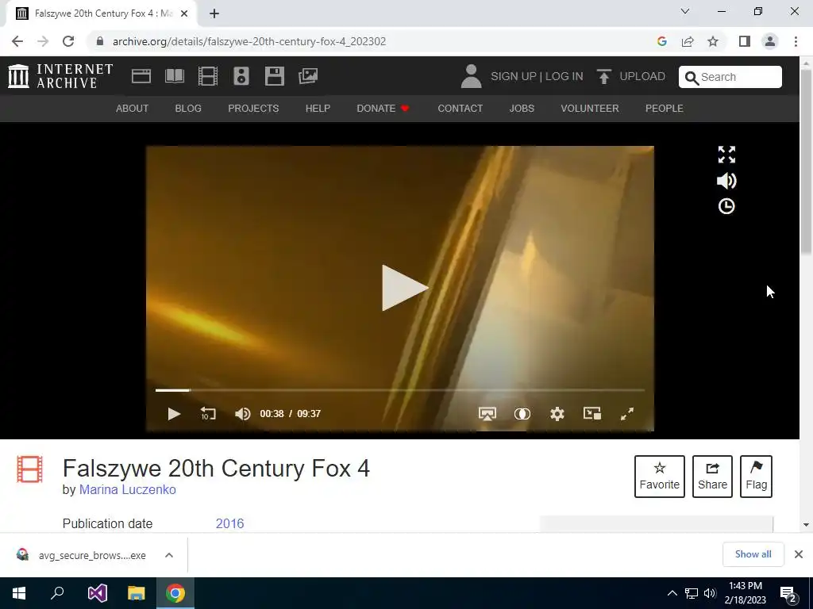
Task: Open the Marina Luczenko author link
Action: (128, 489)
